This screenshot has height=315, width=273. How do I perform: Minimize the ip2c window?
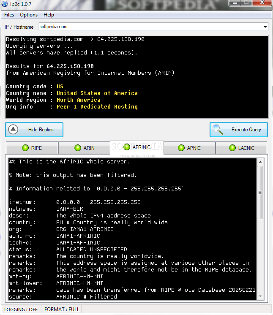[235, 3]
